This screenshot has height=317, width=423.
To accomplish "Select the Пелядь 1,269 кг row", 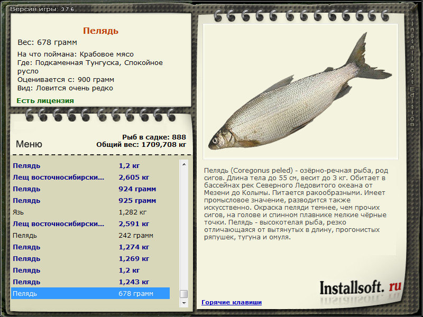I will point(90,258).
